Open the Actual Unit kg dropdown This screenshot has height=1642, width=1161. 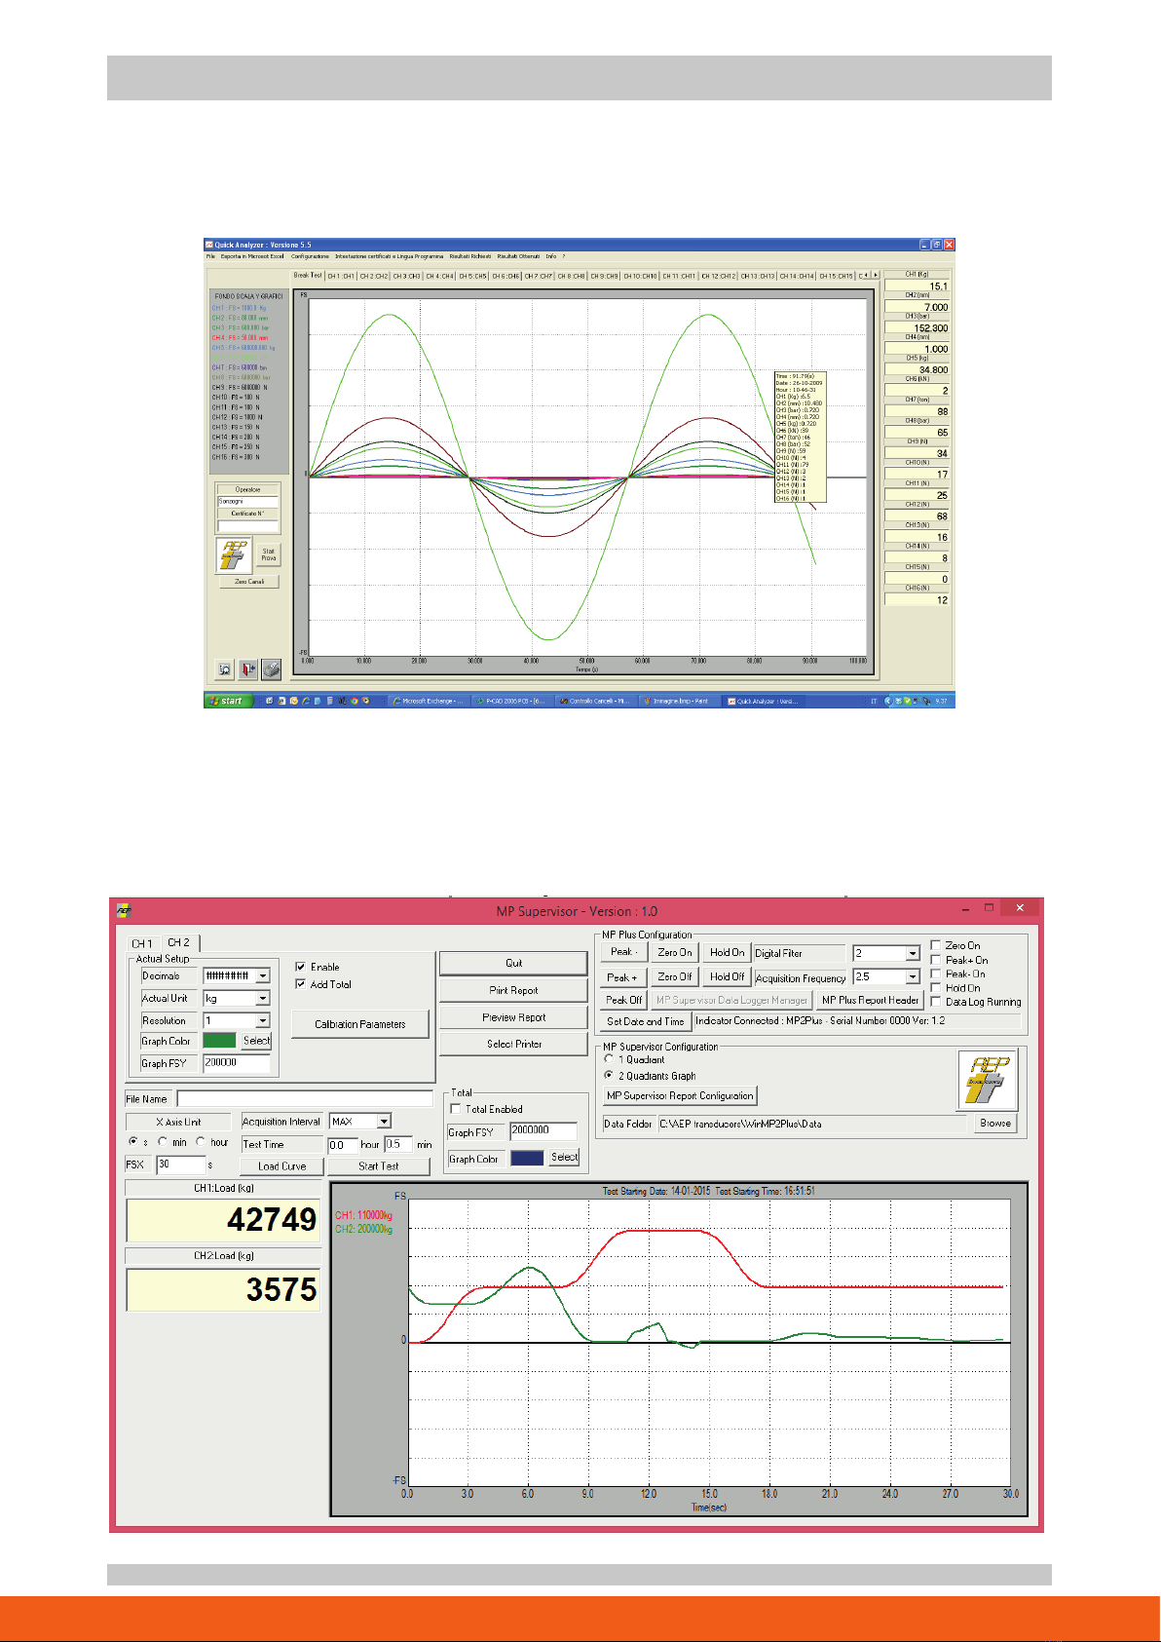tap(263, 999)
